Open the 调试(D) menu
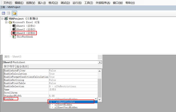 65,3
